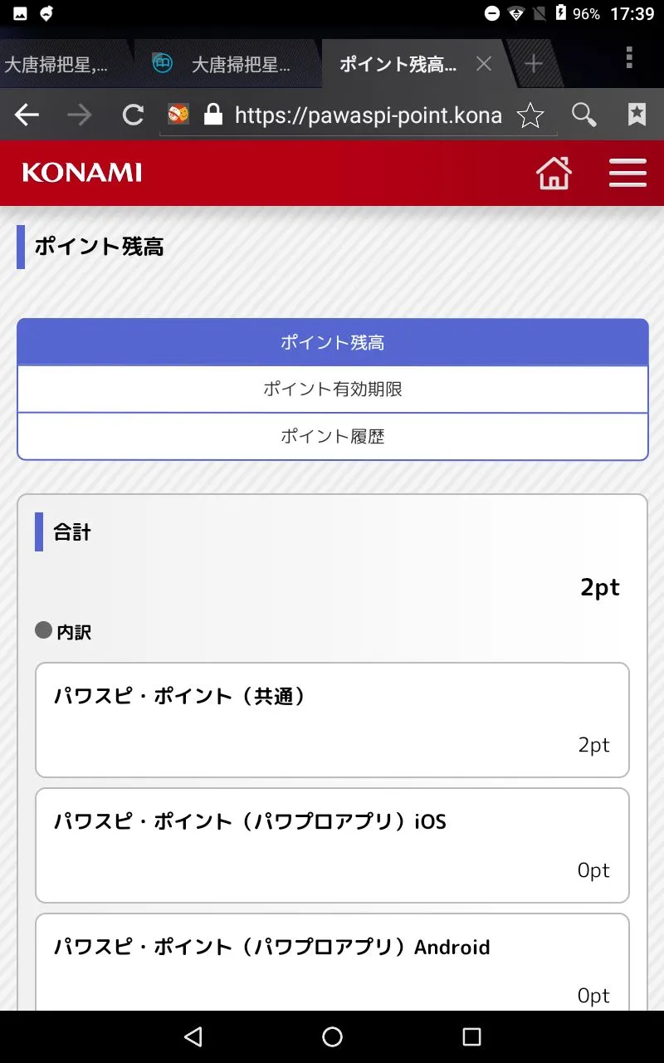The image size is (664, 1063).
Task: Open a new browser tab
Action: (x=534, y=64)
